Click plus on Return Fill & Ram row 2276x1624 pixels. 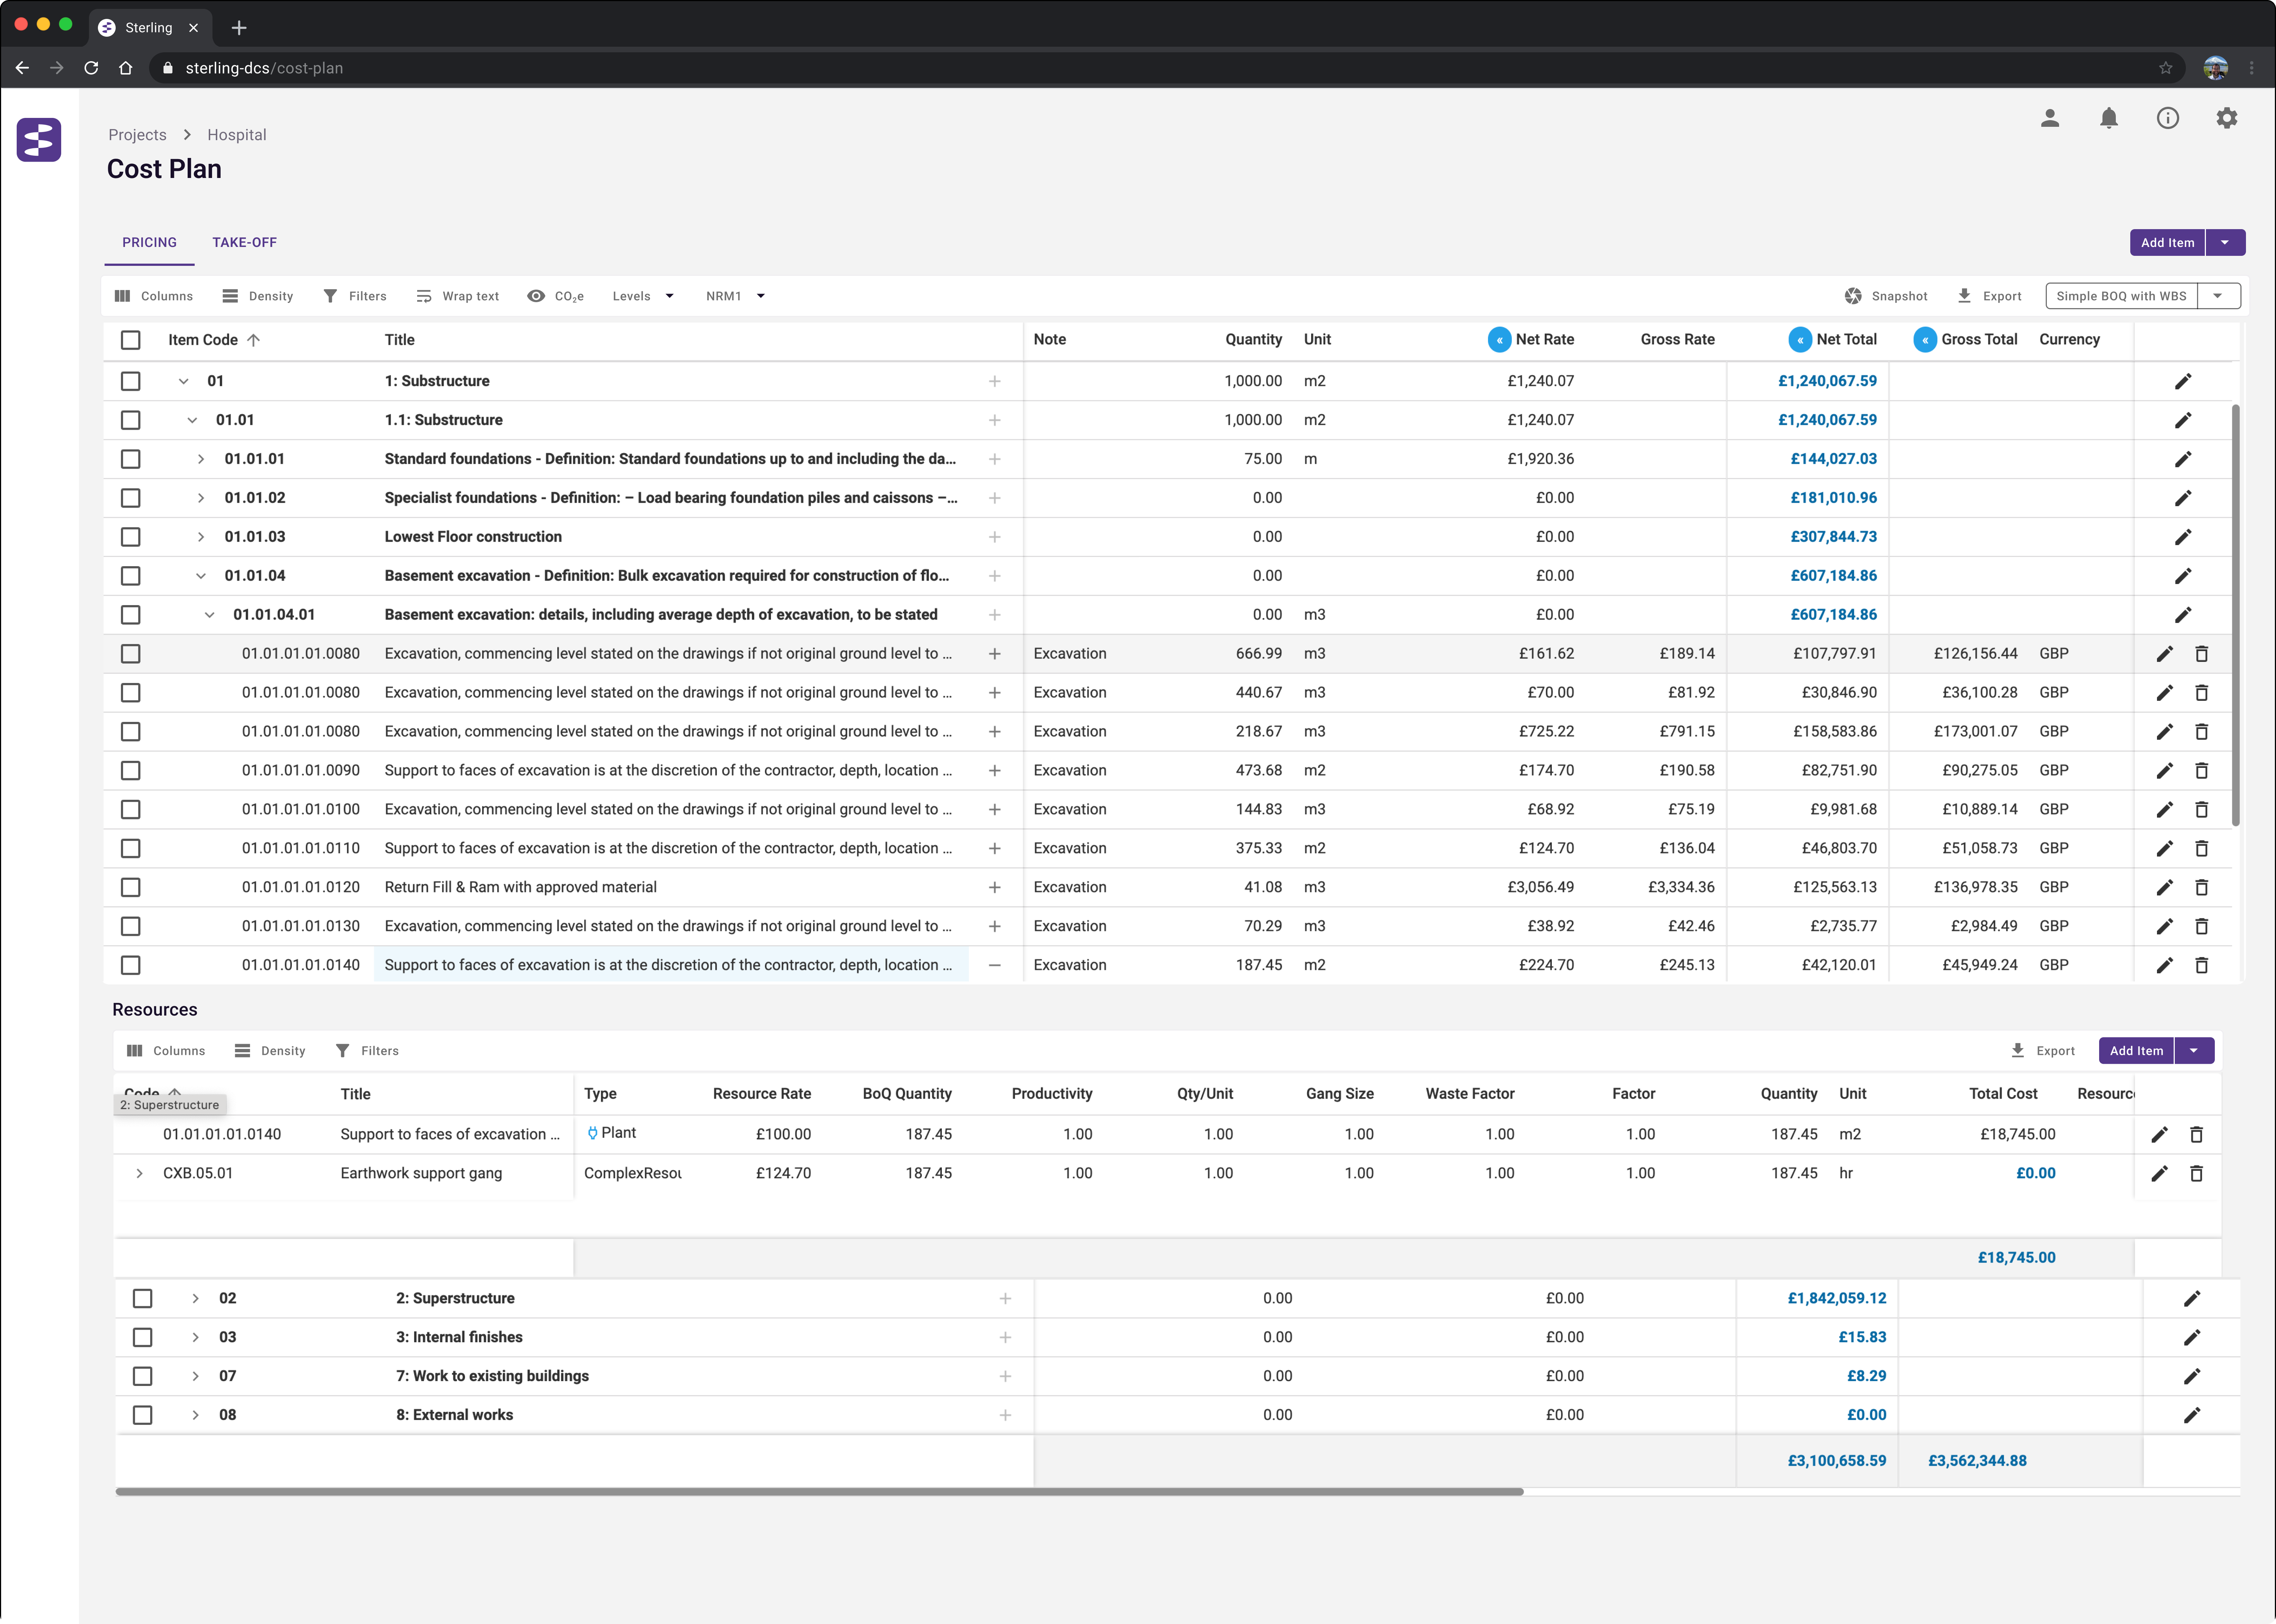[995, 887]
